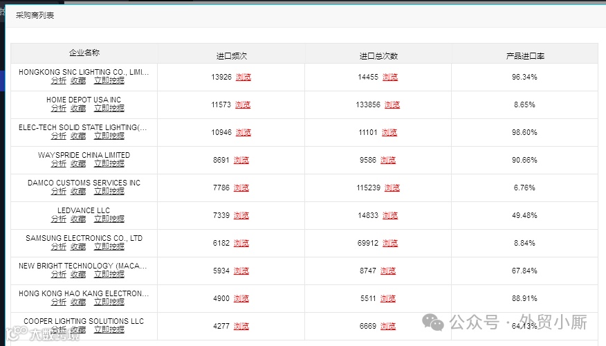Open 浏览 link next to 5934

(241, 271)
